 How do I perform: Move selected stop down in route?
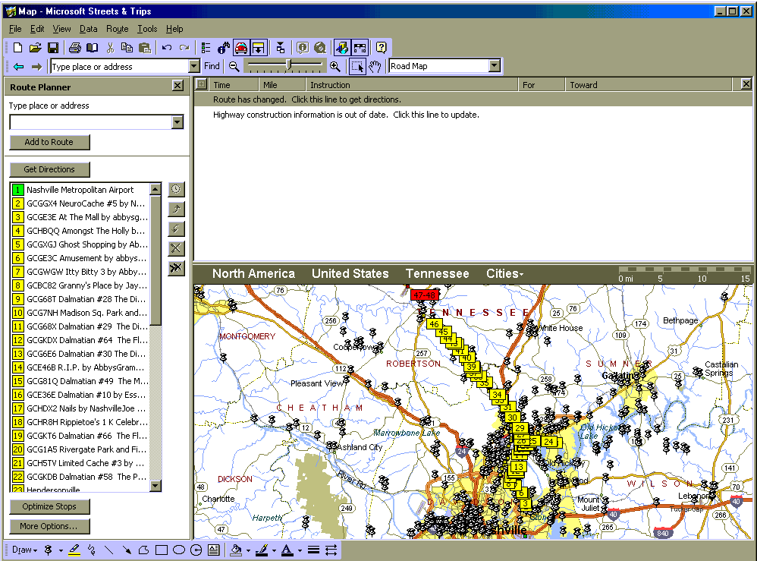[x=176, y=228]
